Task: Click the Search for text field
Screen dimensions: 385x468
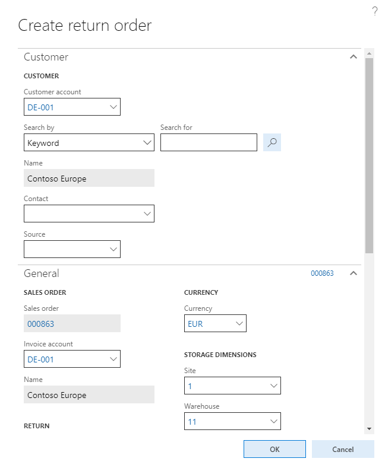Action: tap(209, 142)
